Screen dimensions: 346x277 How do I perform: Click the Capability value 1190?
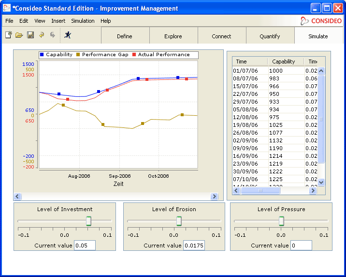[276, 148]
